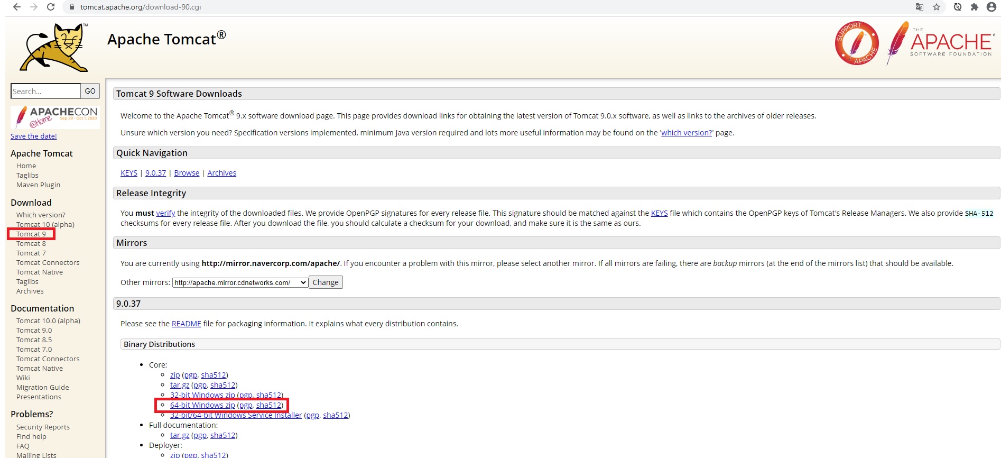Open Tomcat 9.0 documentation link
The width and height of the screenshot is (1001, 458).
pyautogui.click(x=34, y=330)
